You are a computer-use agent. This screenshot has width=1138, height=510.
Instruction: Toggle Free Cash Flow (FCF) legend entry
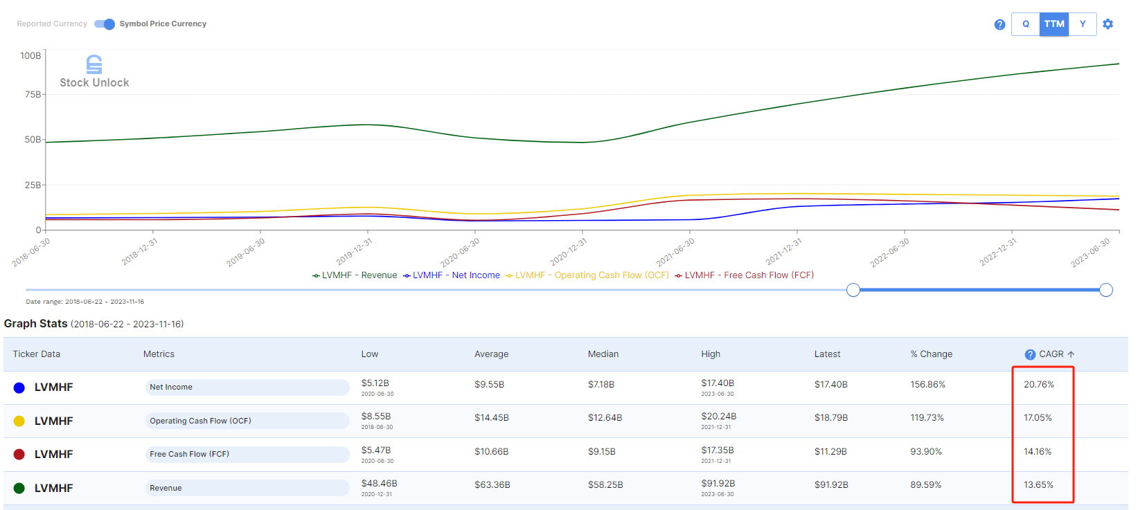click(745, 275)
